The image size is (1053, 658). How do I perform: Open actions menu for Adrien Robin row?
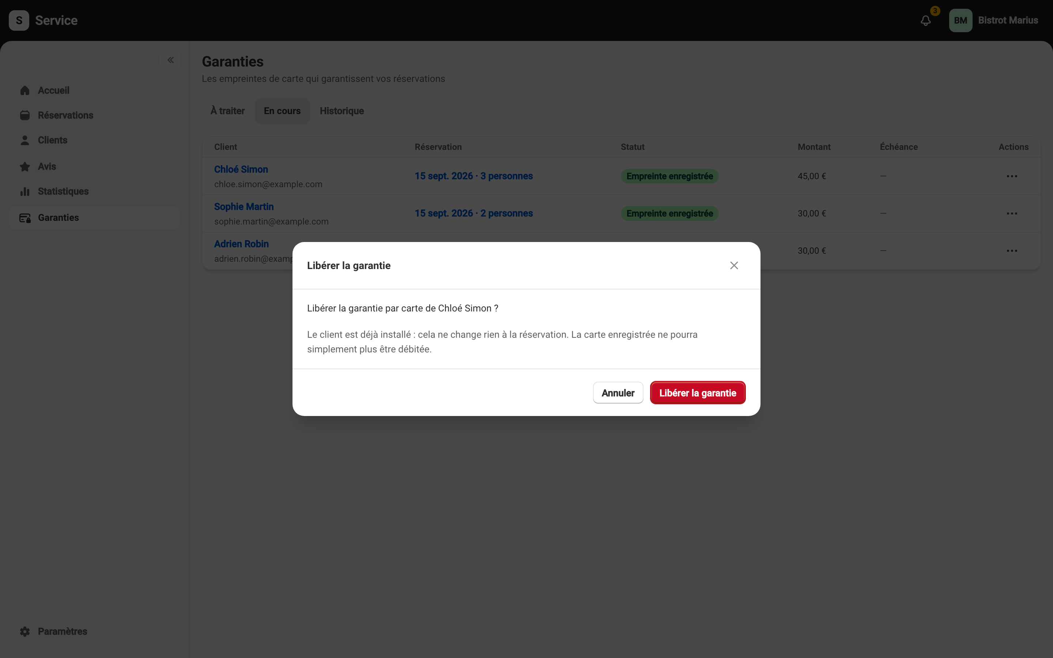click(1012, 251)
